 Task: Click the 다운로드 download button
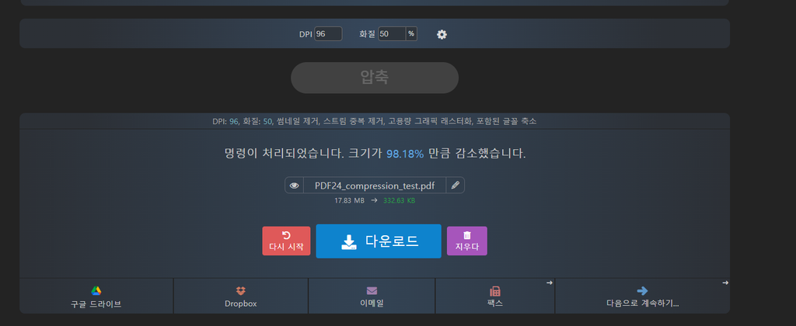[379, 241]
